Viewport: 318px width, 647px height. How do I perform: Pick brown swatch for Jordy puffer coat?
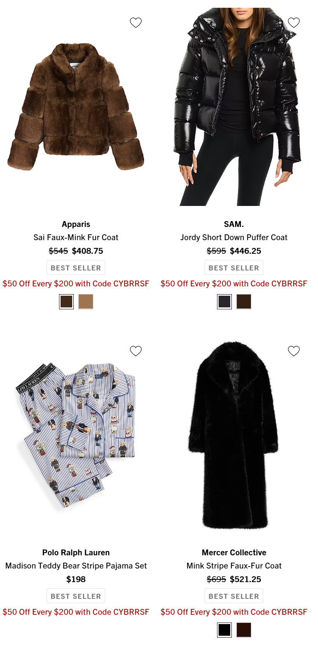click(244, 302)
